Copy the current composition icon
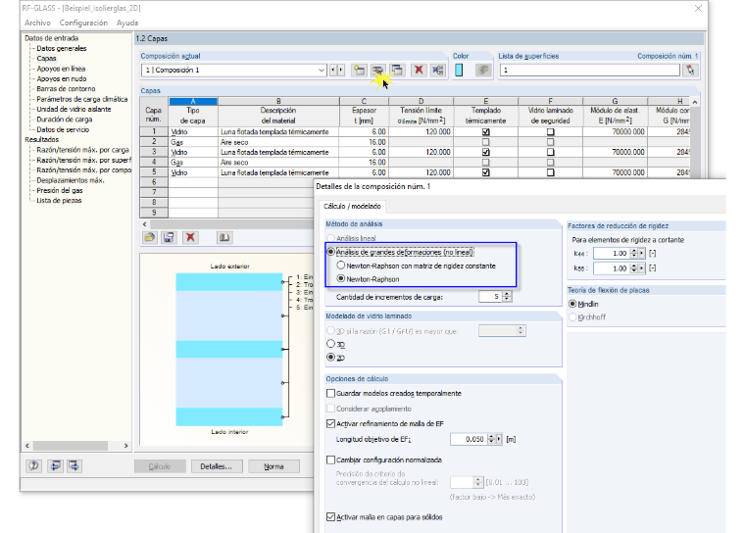745x533 pixels. (397, 71)
